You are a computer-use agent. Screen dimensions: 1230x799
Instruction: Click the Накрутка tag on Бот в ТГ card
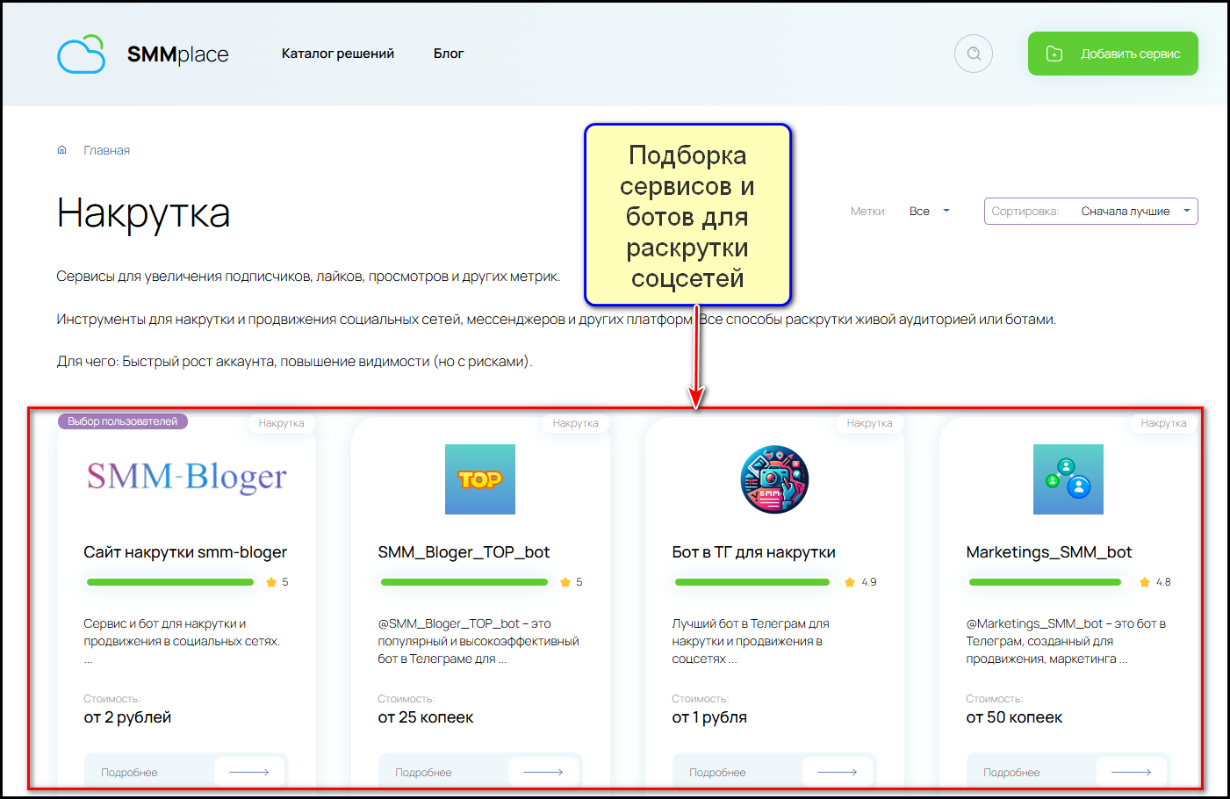(869, 422)
